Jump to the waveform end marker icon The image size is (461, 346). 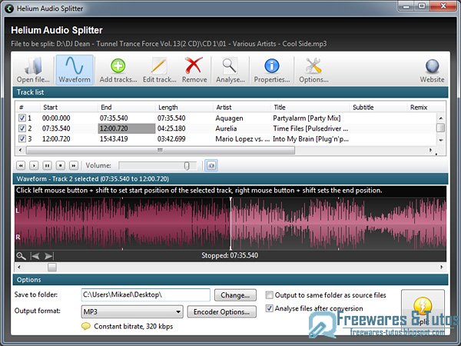coord(49,256)
